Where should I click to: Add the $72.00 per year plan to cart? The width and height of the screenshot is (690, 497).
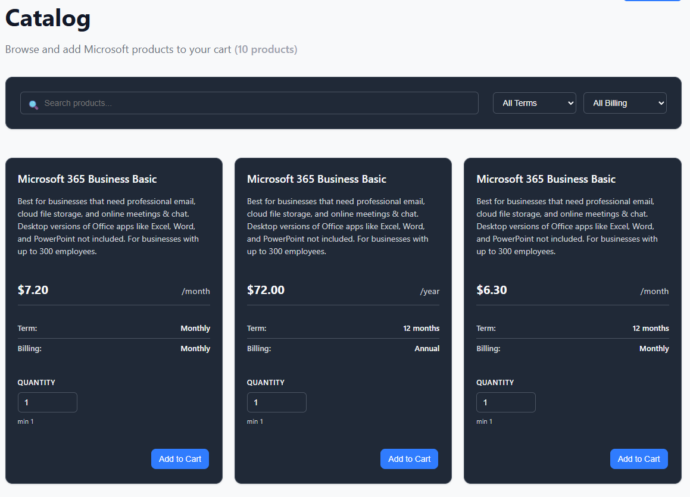409,459
